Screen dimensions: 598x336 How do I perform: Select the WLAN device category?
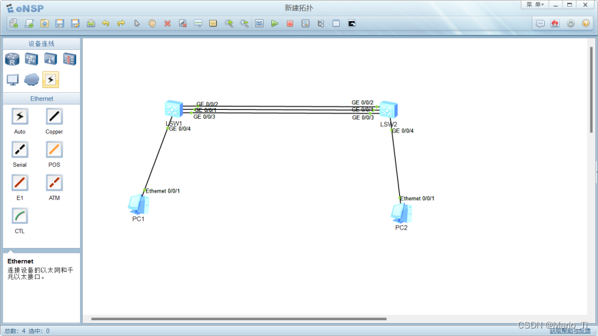51,59
